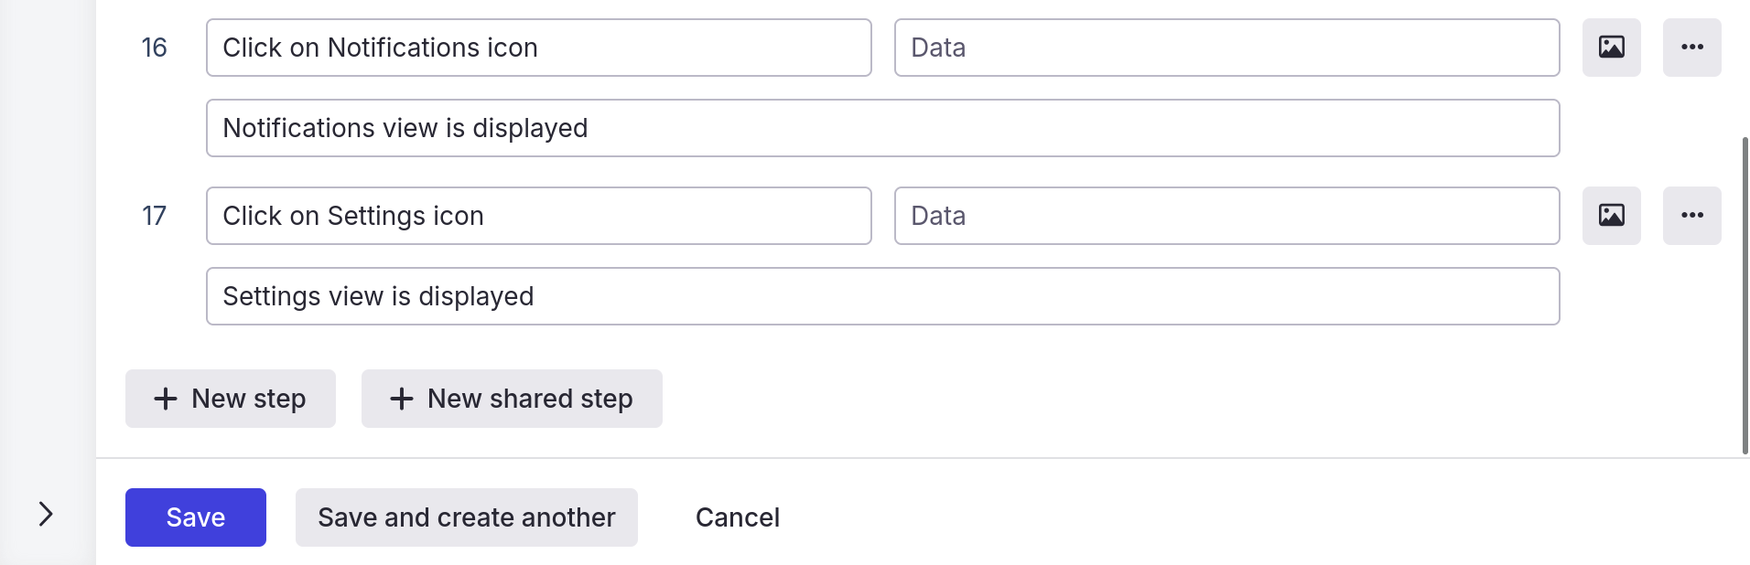1750x565 pixels.
Task: Open more options for step 17
Action: click(1691, 216)
